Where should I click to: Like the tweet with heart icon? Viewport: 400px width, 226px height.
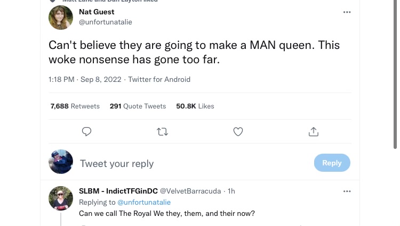pyautogui.click(x=238, y=131)
